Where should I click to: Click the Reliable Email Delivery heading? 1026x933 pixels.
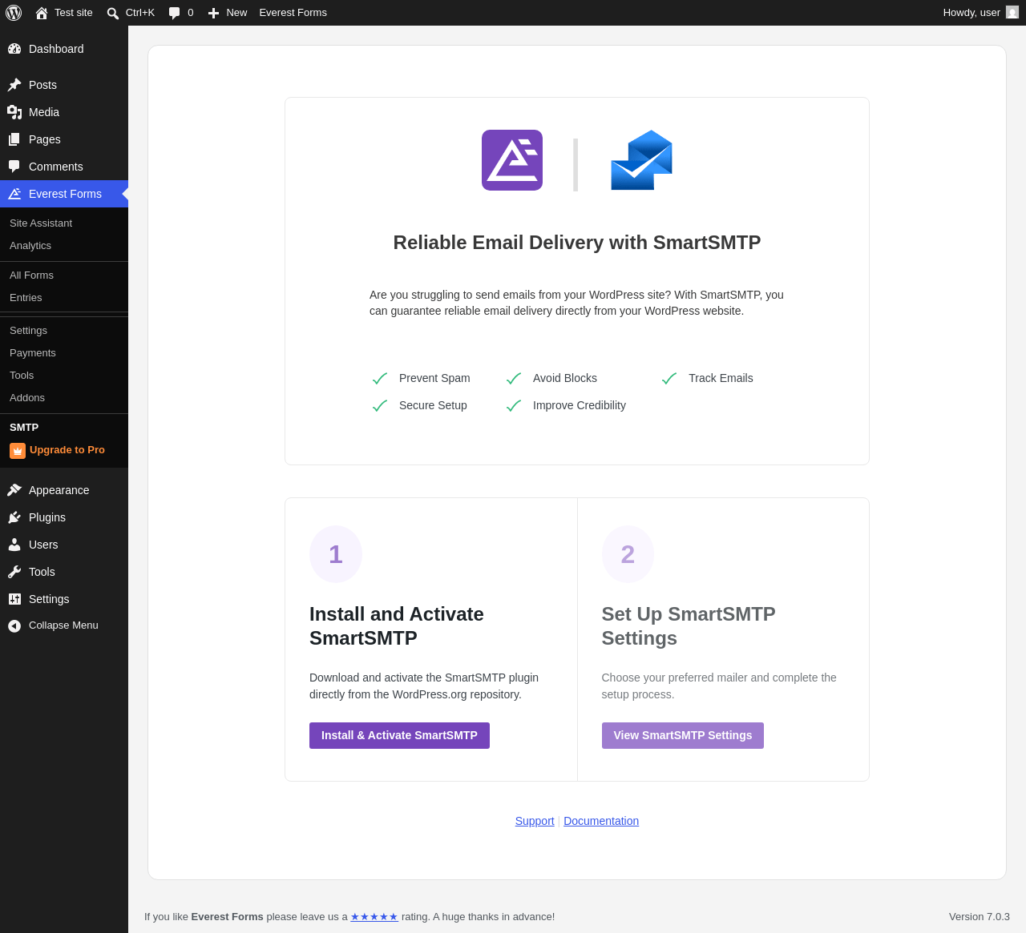(577, 243)
